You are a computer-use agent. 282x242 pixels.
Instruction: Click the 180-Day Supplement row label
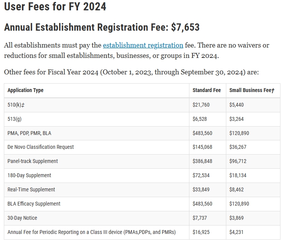(29, 175)
